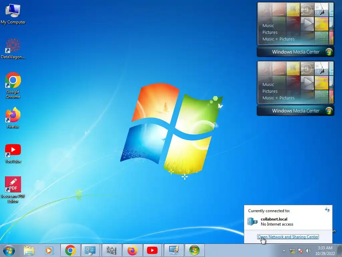Click the Show Desktop strip beside the clock
The image size is (342, 257).
tap(340, 250)
